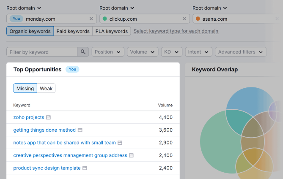The width and height of the screenshot is (283, 179).
Task: Switch to Paid keywords tab
Action: [73, 31]
